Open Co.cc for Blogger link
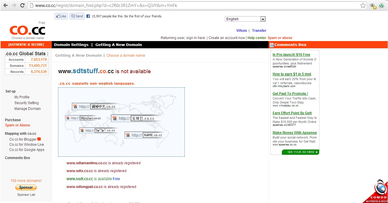The height and width of the screenshot is (203, 388). pyautogui.click(x=23, y=139)
